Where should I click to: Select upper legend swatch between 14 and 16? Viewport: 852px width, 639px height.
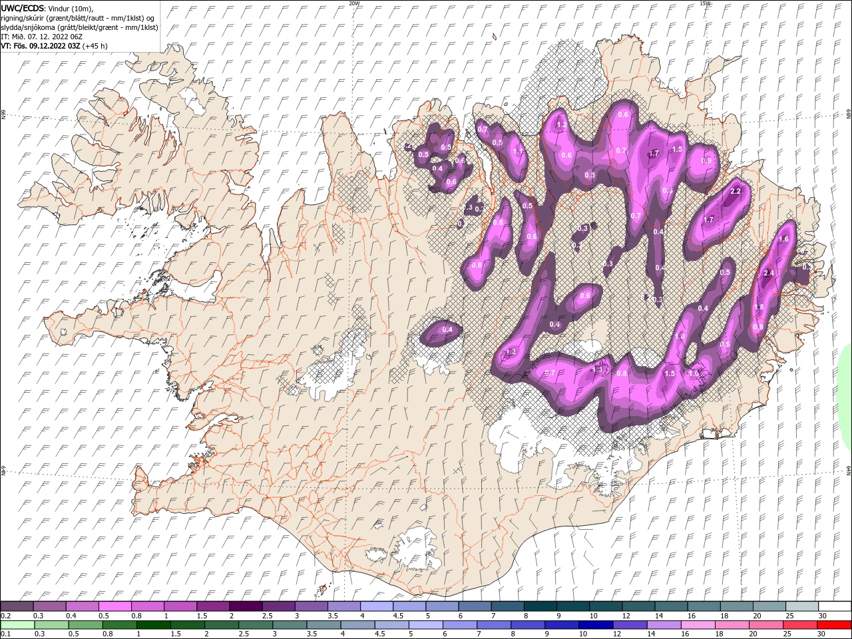tap(671, 606)
